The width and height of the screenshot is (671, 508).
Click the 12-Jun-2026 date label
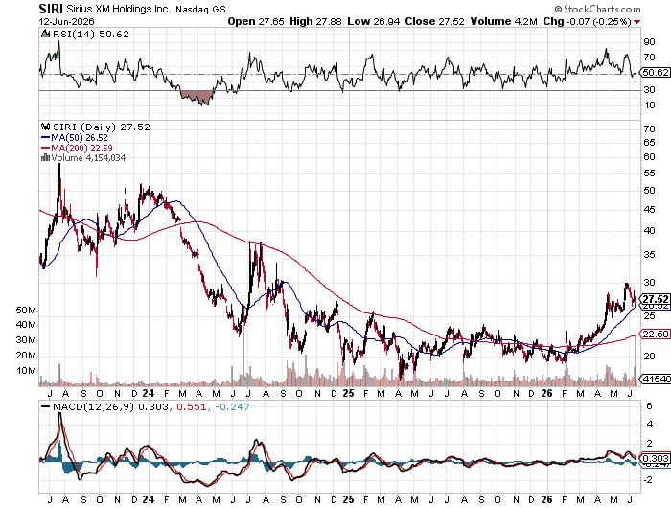coord(67,21)
